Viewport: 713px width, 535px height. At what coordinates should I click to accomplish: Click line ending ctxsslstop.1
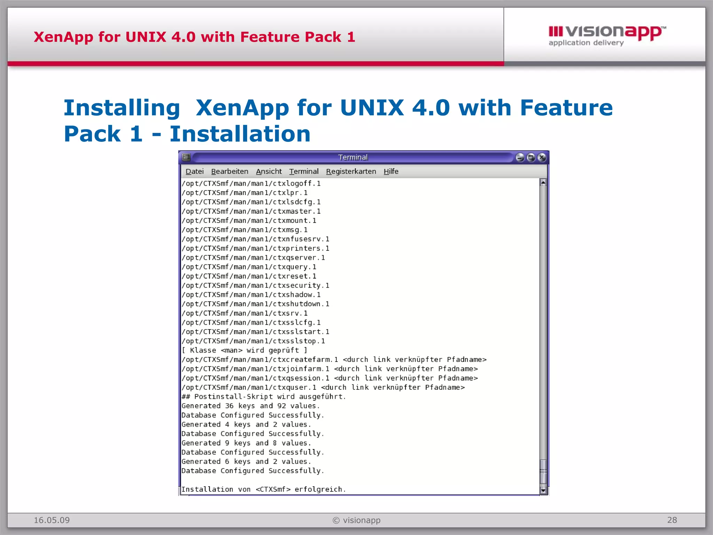pyautogui.click(x=253, y=341)
